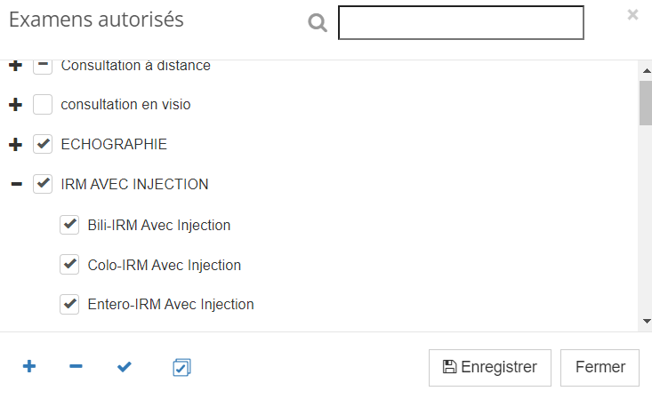The height and width of the screenshot is (399, 652).
Task: Check the consultation en visio checkbox
Action: click(x=43, y=104)
